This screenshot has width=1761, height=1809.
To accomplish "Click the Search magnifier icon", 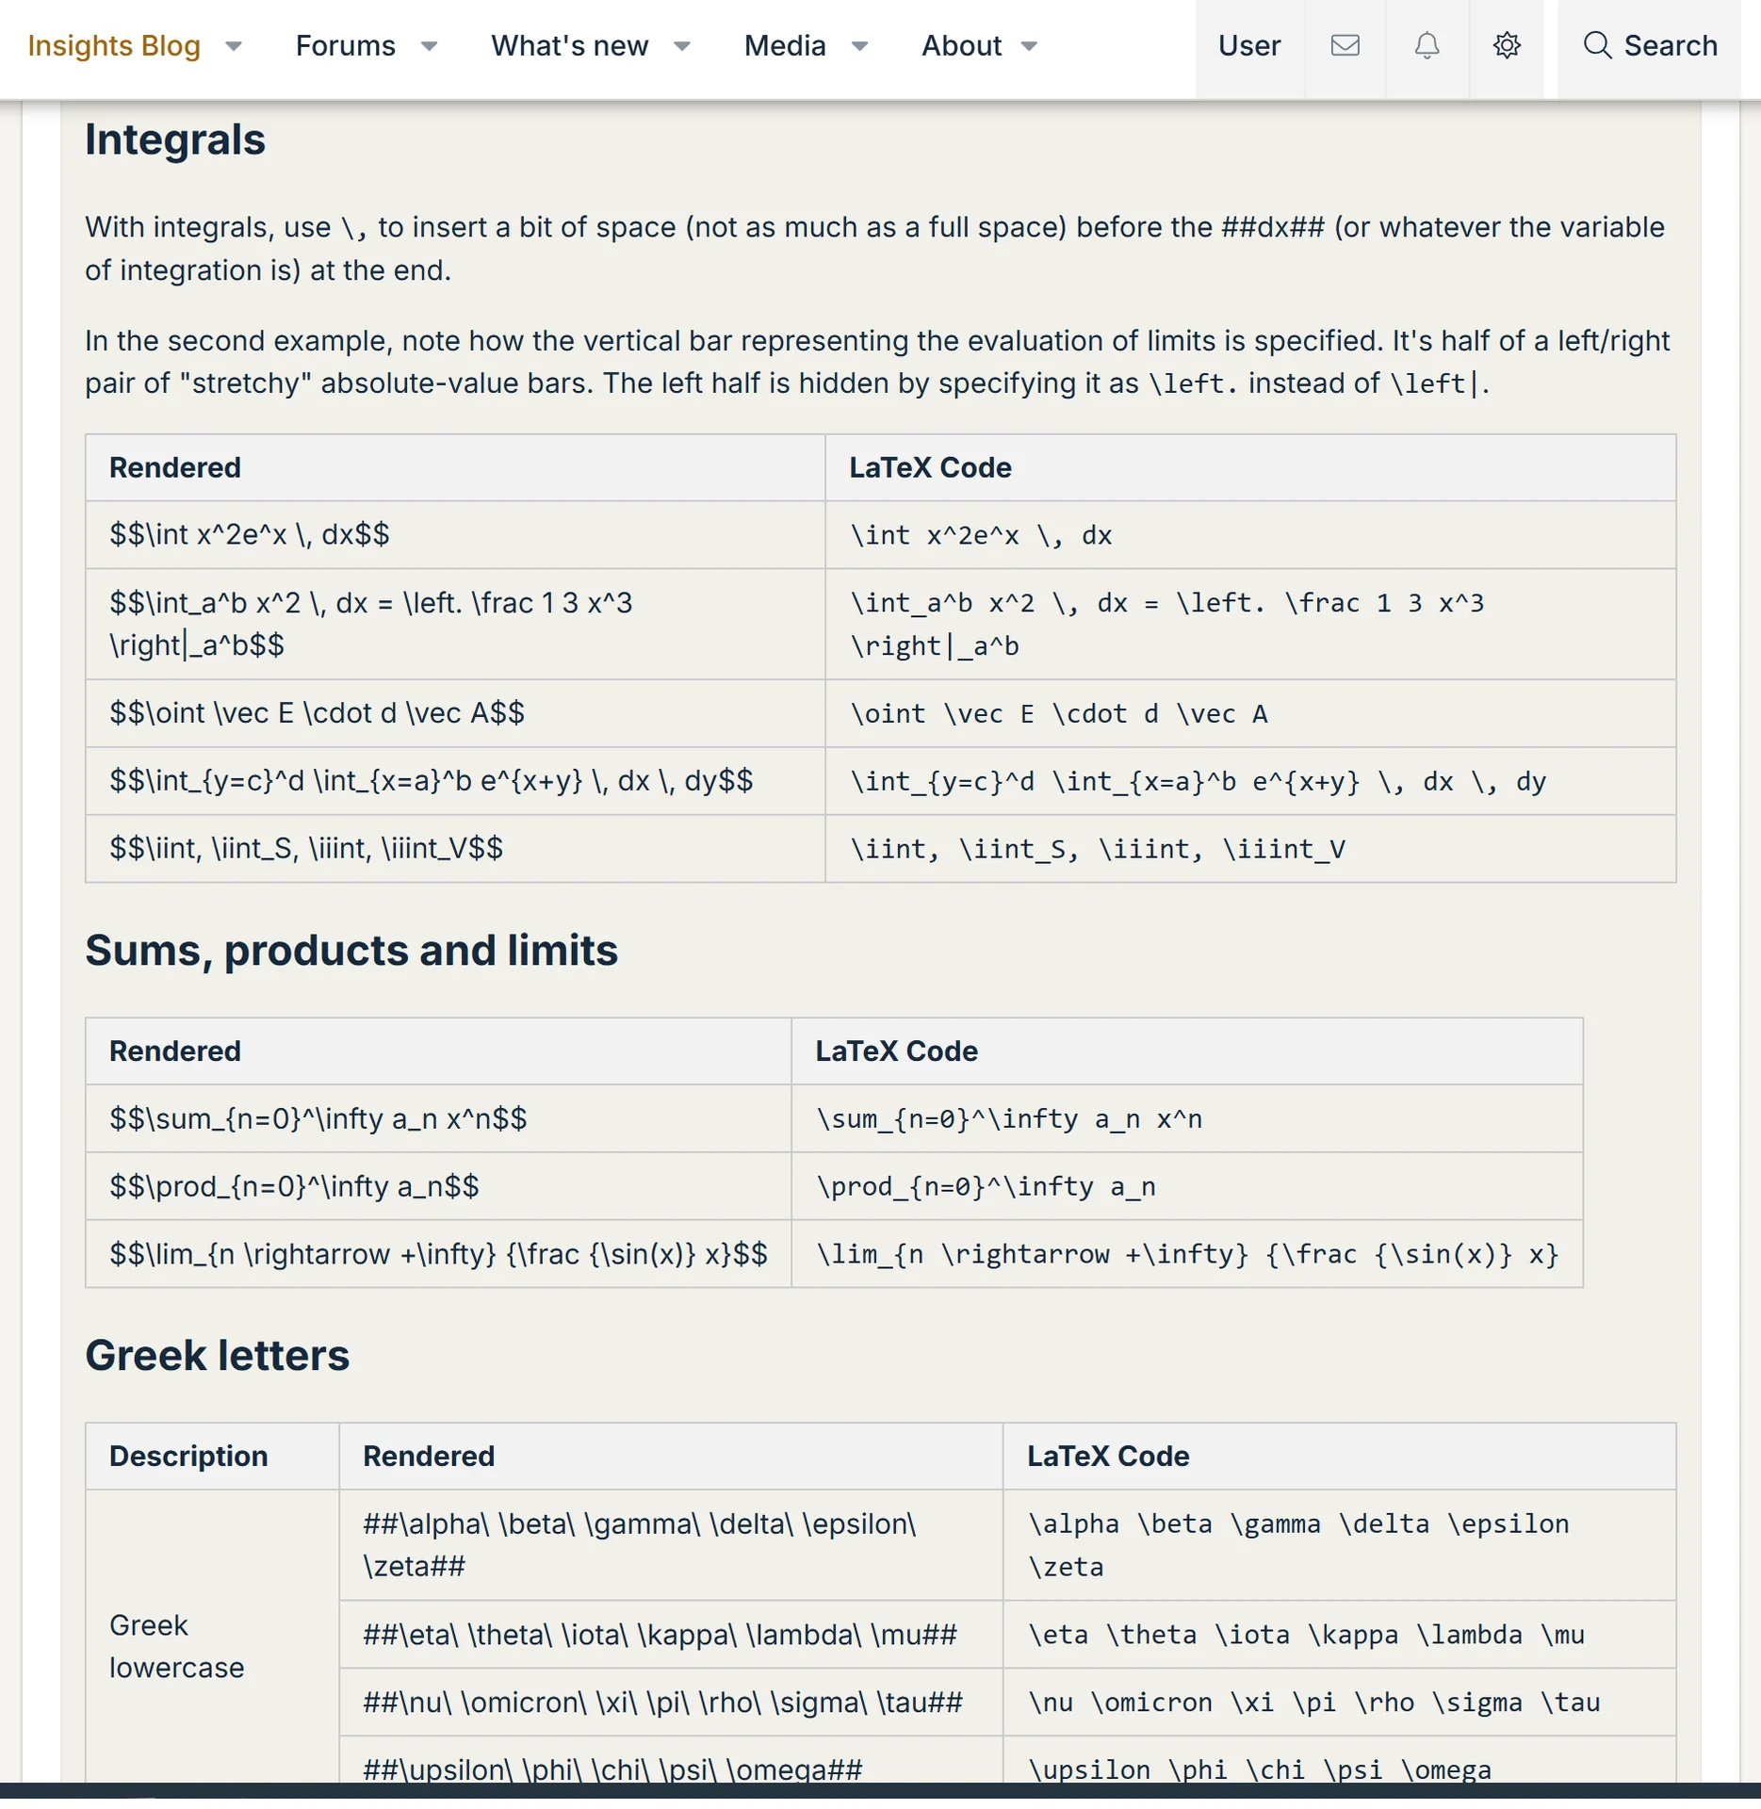I will tap(1596, 45).
